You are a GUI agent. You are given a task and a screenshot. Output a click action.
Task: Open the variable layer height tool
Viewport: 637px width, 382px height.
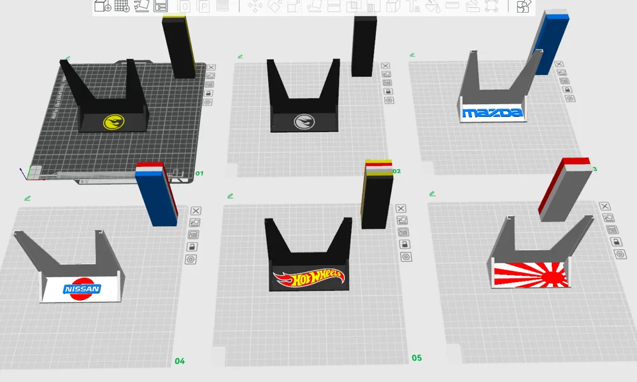click(x=224, y=6)
